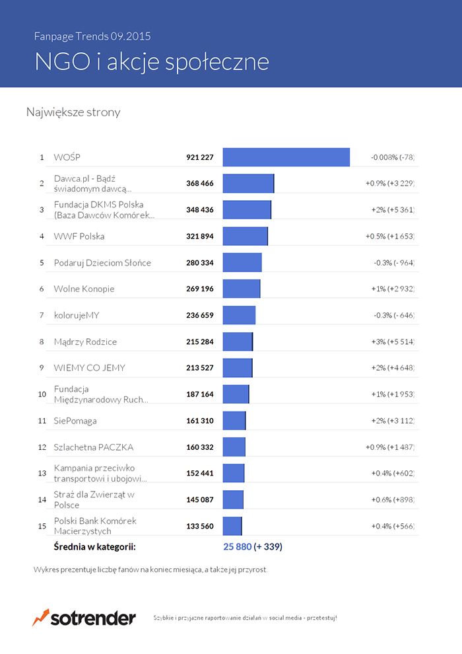Click the Straż dla Zwierząt w Polsce label
Image resolution: width=462 pixels, height=654 pixels.
click(94, 499)
